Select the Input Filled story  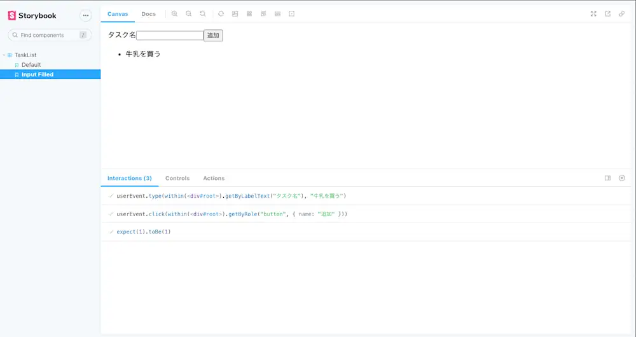[x=50, y=74]
